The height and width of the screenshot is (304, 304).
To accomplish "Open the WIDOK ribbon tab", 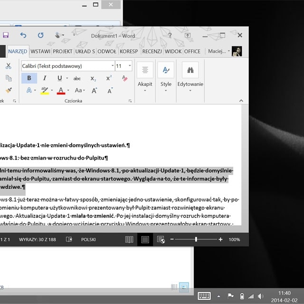I will coord(173,51).
